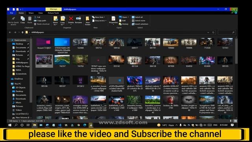The height and width of the screenshot is (142, 252).
Task: Open the action center notification icon
Action: point(232,125)
